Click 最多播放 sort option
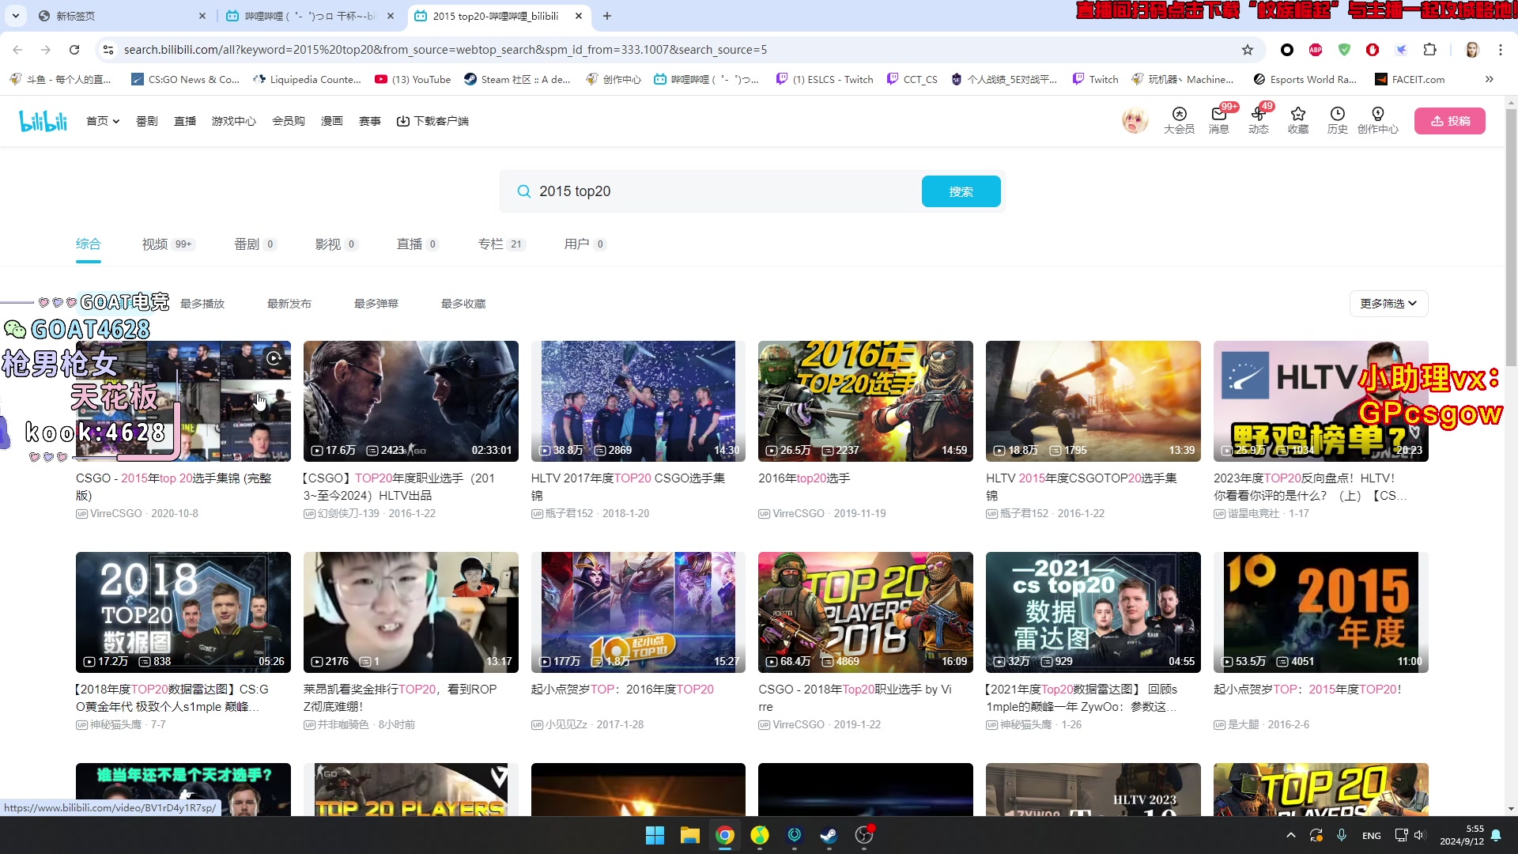The height and width of the screenshot is (854, 1518). tap(202, 304)
